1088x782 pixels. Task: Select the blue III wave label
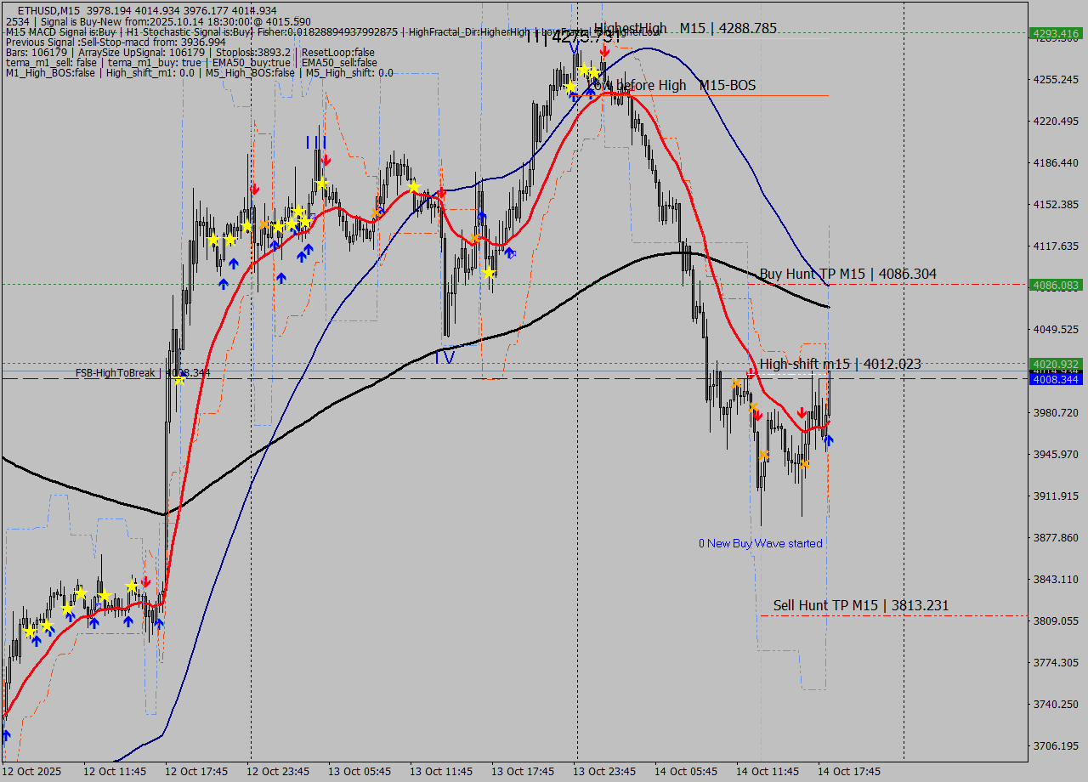[x=316, y=142]
